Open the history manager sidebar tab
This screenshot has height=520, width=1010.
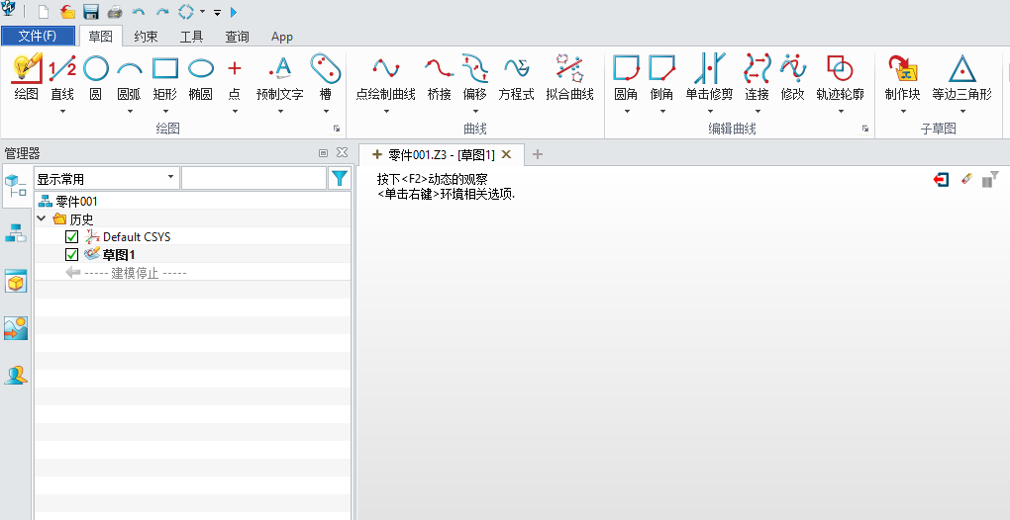click(x=16, y=187)
